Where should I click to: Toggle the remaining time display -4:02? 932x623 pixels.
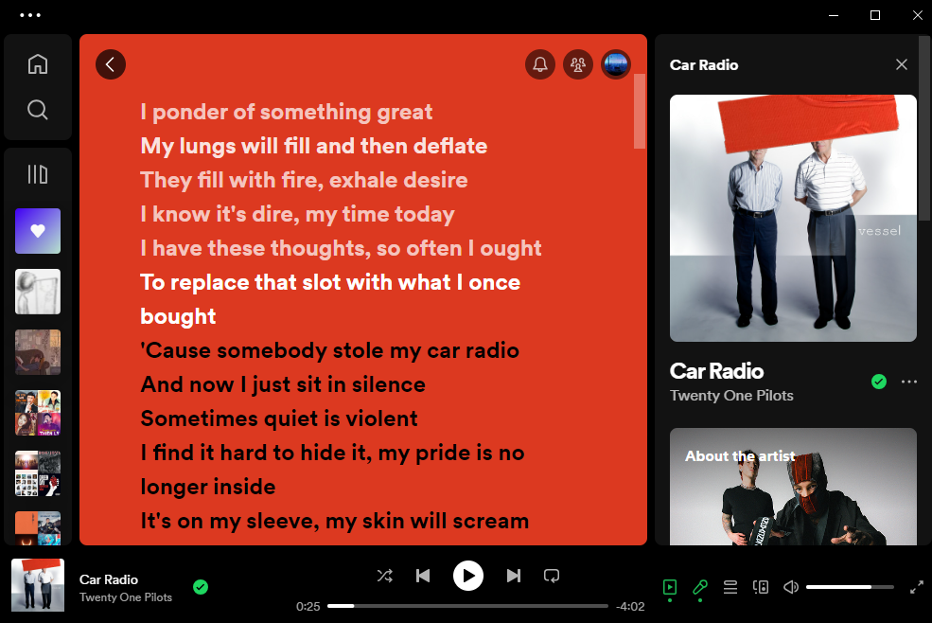630,606
